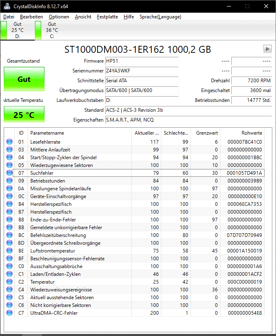Click the ID column header
Viewport: 276px width, 336px height.
[x=21, y=133]
